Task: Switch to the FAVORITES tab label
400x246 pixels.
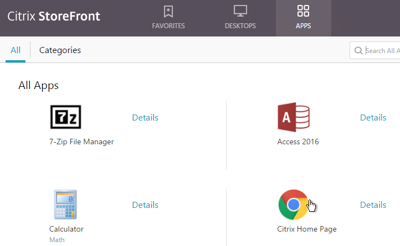Action: point(168,26)
